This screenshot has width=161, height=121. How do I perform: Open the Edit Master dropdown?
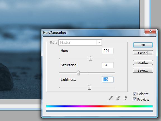(80, 42)
